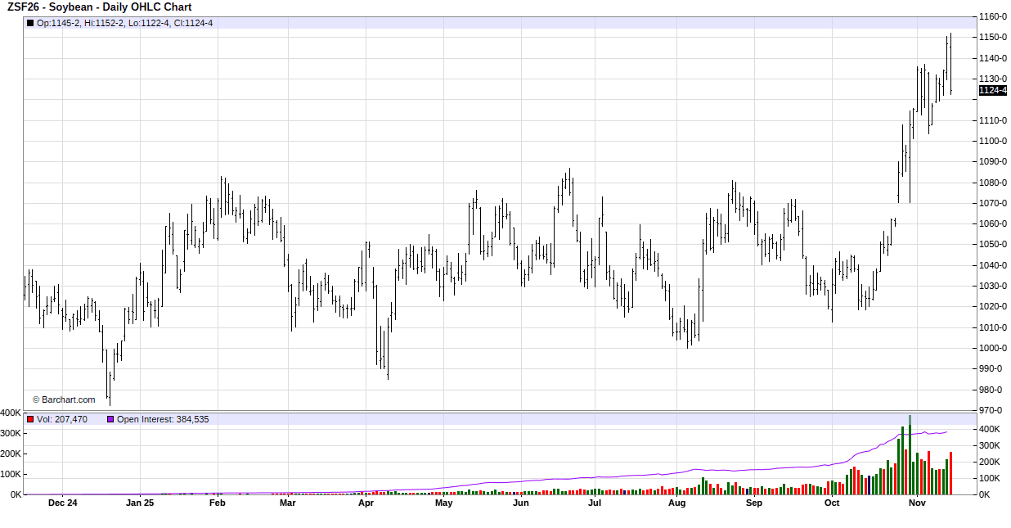Click the last red volume bar
The image size is (1011, 528).
tap(950, 473)
